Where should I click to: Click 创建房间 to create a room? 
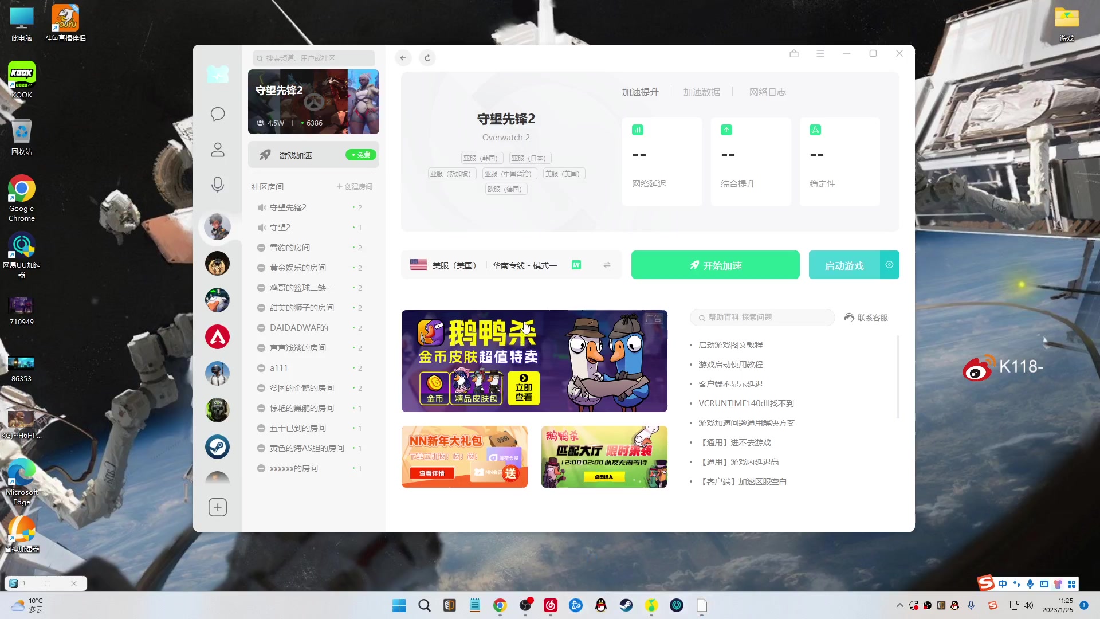coord(355,187)
